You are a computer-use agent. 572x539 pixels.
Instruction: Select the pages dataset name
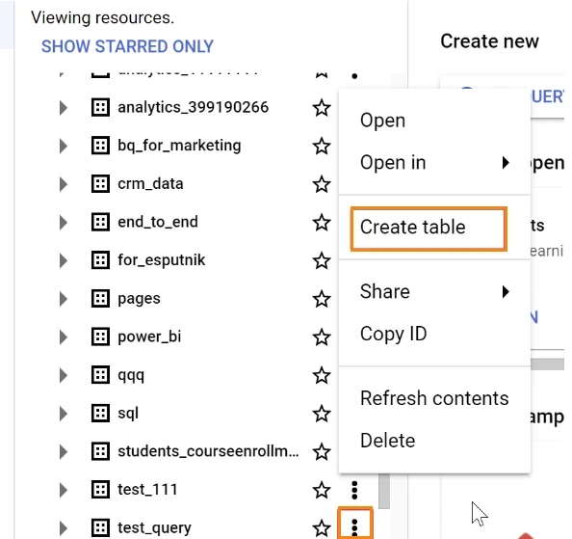(139, 299)
